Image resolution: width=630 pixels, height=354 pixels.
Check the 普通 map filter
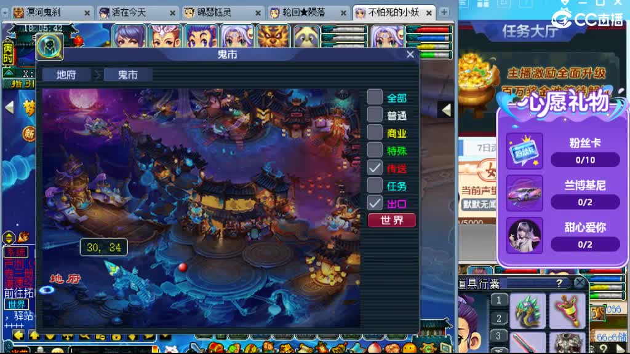coord(375,115)
